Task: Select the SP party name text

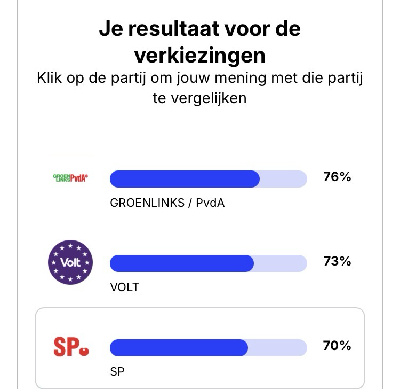Action: [x=117, y=371]
